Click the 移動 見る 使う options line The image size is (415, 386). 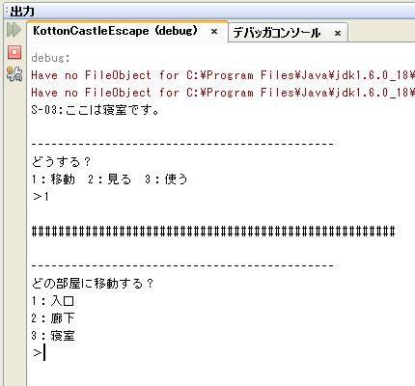[109, 179]
